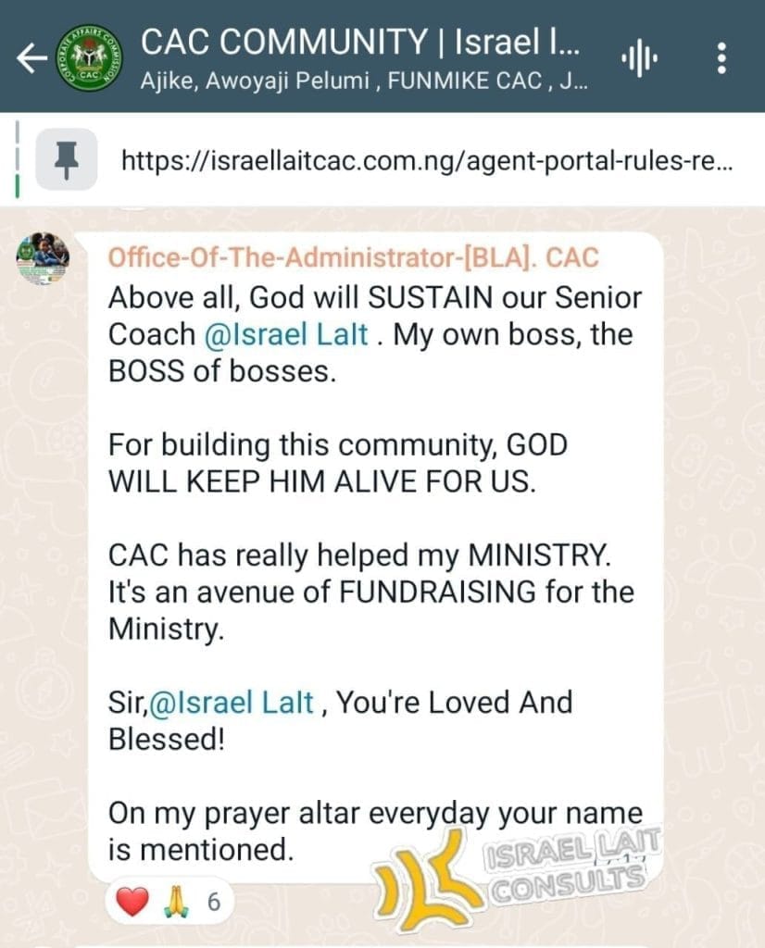The width and height of the screenshot is (765, 948).
Task: Open the pinned israellaitcac.com.ng link
Action: coord(428,161)
